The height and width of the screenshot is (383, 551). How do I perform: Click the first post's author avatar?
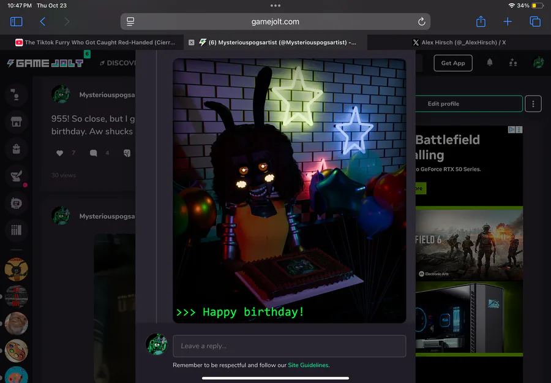click(61, 94)
